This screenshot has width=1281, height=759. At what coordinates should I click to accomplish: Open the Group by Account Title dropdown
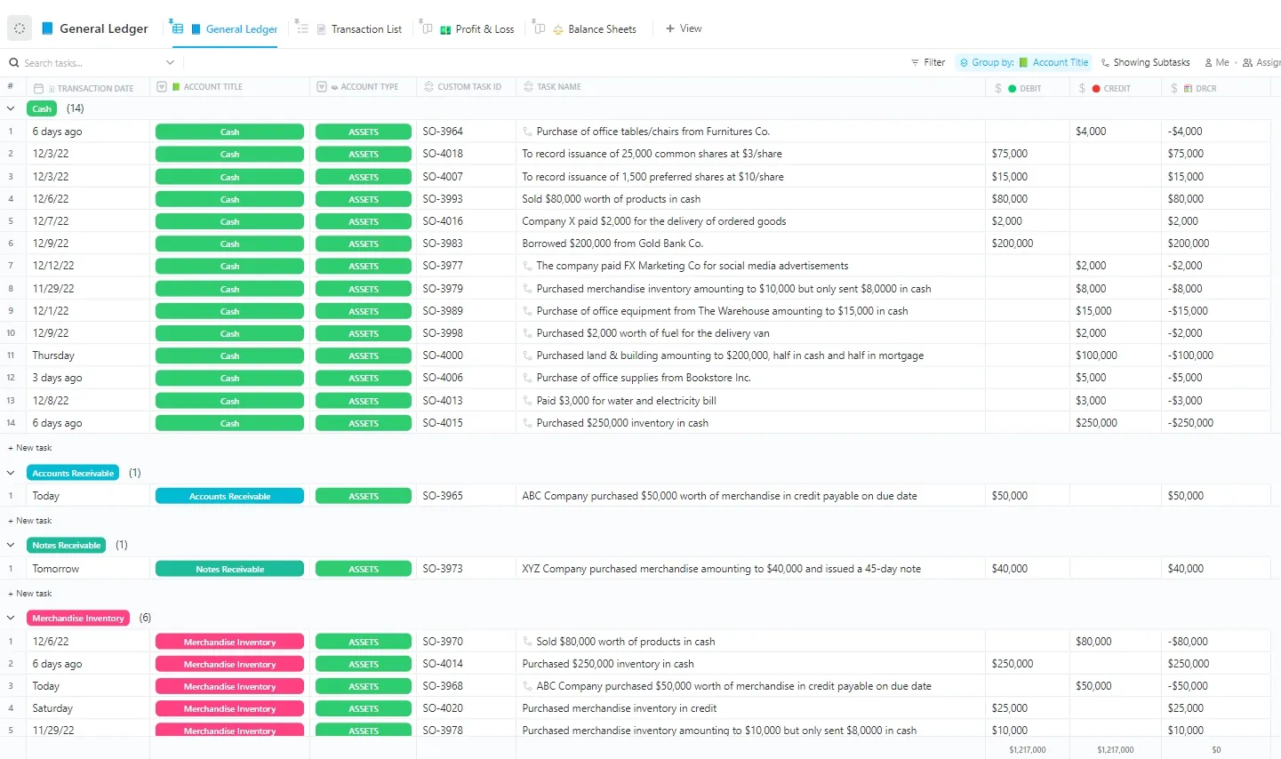pos(1023,63)
